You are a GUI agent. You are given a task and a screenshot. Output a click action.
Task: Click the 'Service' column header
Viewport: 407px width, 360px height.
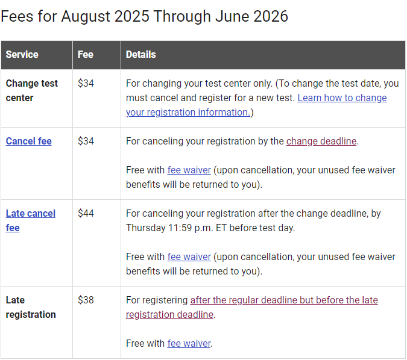click(x=22, y=55)
